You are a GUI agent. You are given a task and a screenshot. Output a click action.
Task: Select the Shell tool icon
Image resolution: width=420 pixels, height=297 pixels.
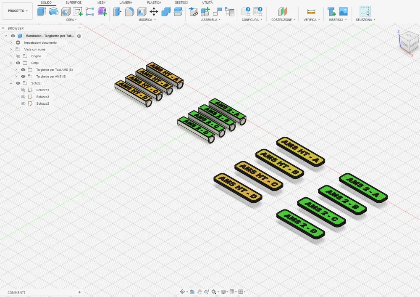(142, 12)
